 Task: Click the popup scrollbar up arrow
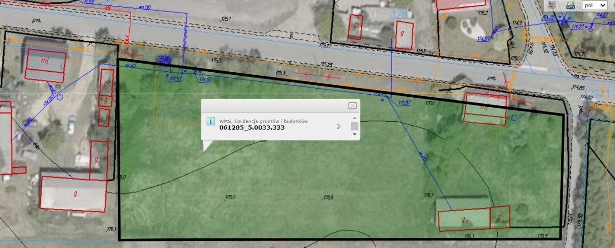(x=355, y=118)
